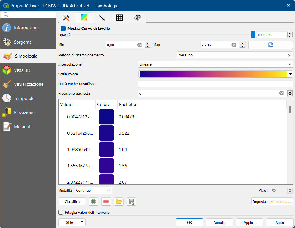Clear the Precisione etichetta value

coord(281,93)
